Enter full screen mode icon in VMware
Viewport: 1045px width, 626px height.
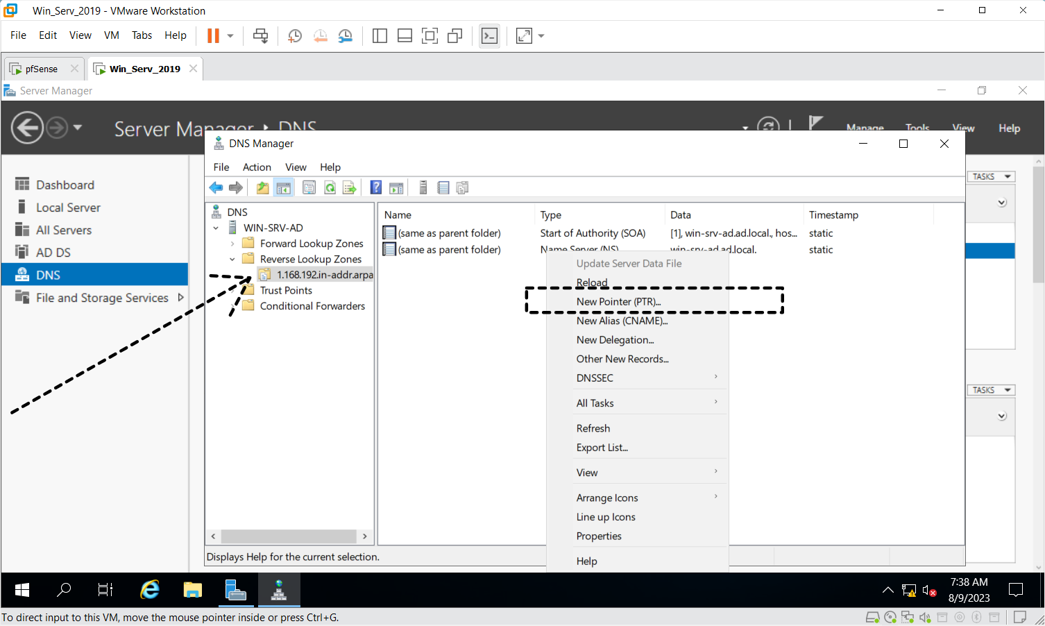(430, 35)
